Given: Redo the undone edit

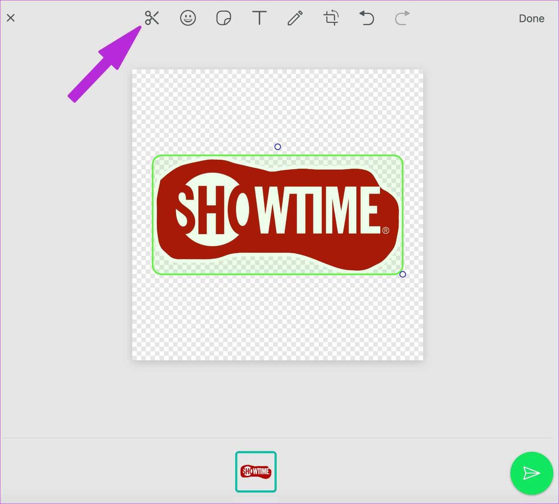Looking at the screenshot, I should coord(402,18).
